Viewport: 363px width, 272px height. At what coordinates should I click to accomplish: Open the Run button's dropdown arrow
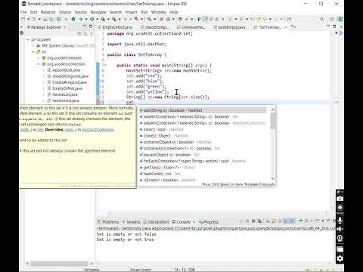97,19
